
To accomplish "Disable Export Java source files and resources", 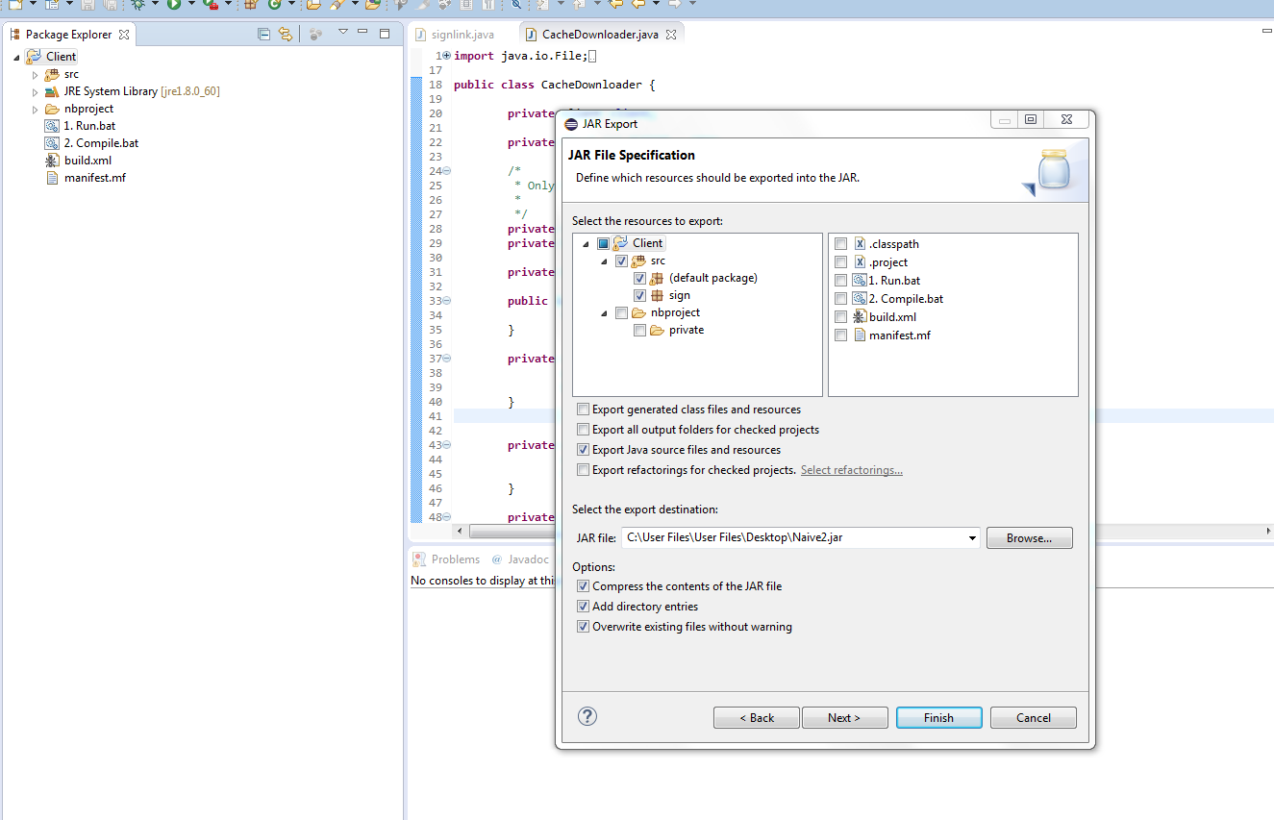I will [x=583, y=450].
